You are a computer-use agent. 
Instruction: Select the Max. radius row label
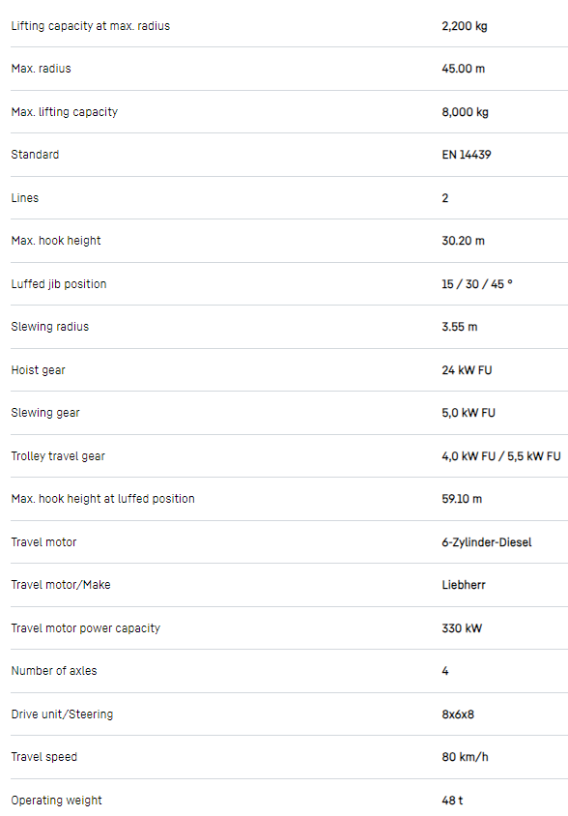click(42, 69)
